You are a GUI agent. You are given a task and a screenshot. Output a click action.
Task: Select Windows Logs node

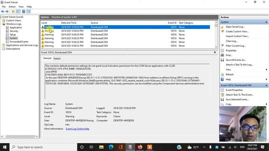point(13,24)
